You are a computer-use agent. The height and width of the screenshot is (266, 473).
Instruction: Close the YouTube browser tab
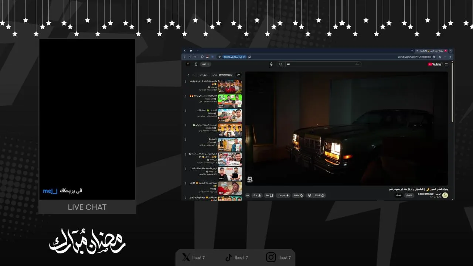417,51
